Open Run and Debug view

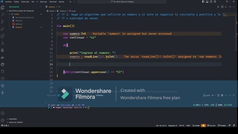pyautogui.click(x=3, y=29)
